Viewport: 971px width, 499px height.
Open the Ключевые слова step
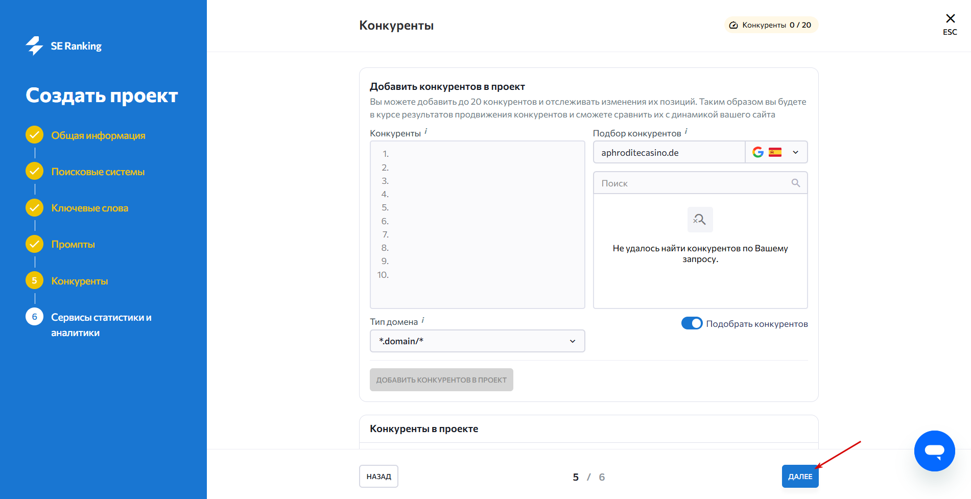click(x=89, y=208)
